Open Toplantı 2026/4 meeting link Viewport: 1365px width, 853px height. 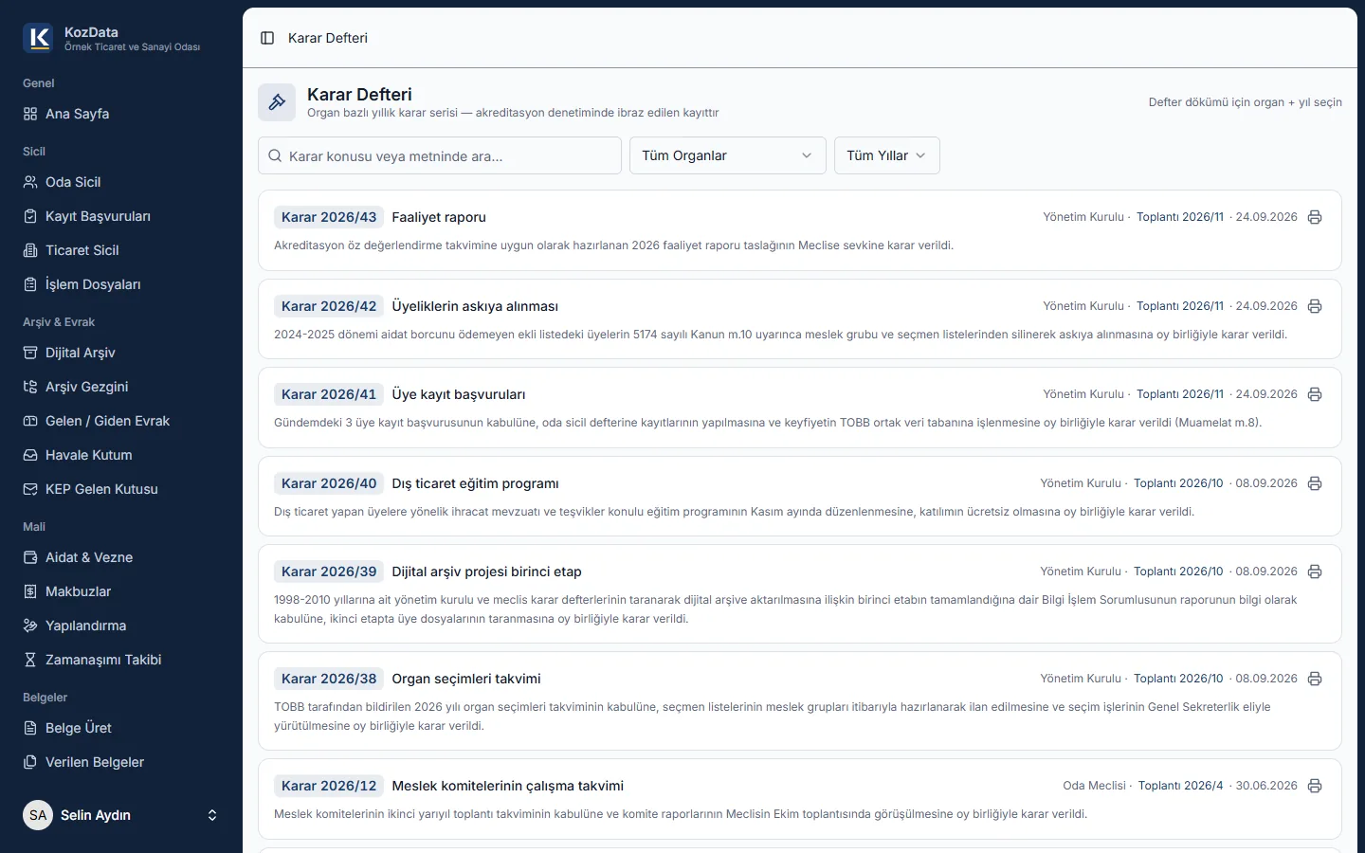1181,786
